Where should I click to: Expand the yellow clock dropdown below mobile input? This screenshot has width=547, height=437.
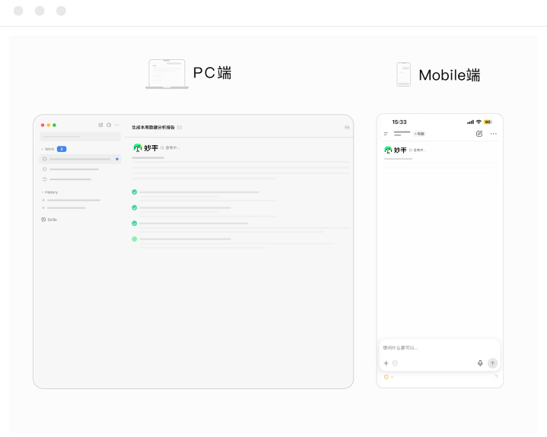(389, 377)
